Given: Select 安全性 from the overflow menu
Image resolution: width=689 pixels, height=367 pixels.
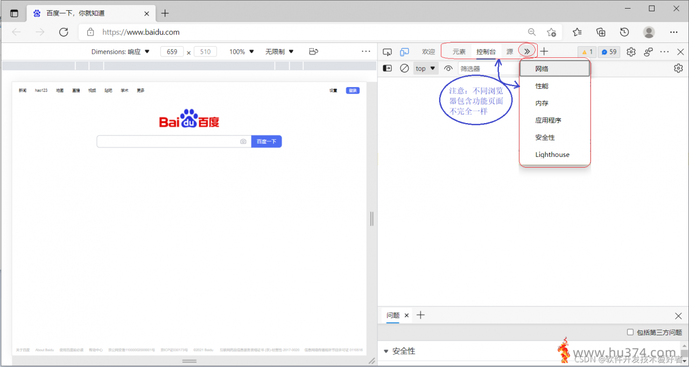Looking at the screenshot, I should click(555, 138).
